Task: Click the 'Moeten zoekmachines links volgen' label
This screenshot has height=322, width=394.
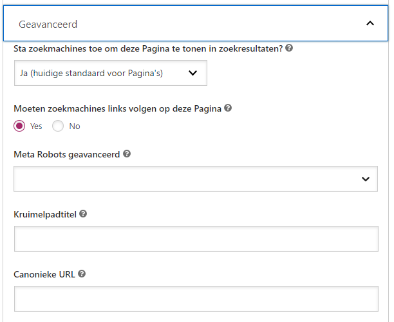Action: click(117, 108)
